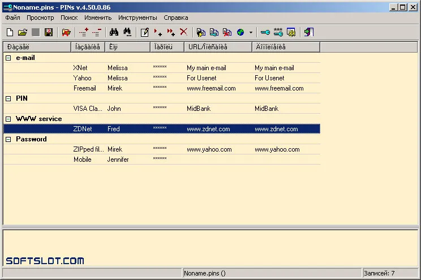The height and width of the screenshot is (280, 421).
Task: Click the binoculars Find icon
Action: [114, 32]
